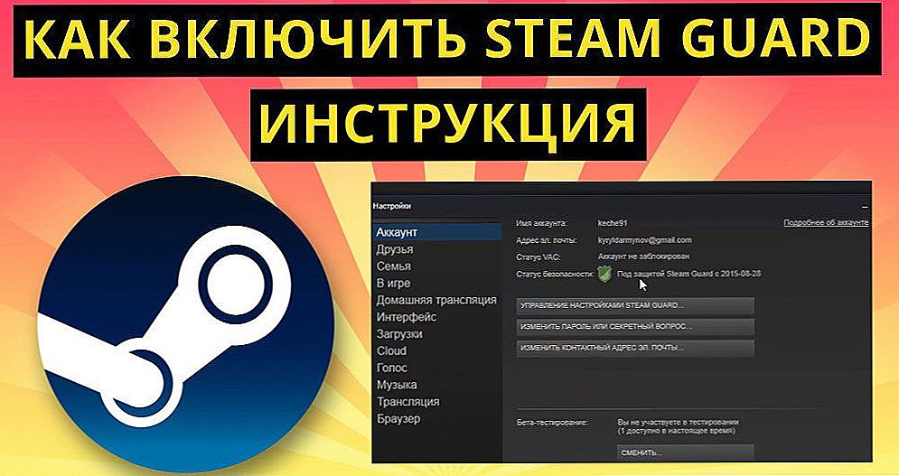Click Аккаунт не заблокирован status text
899x476 pixels.
click(643, 257)
